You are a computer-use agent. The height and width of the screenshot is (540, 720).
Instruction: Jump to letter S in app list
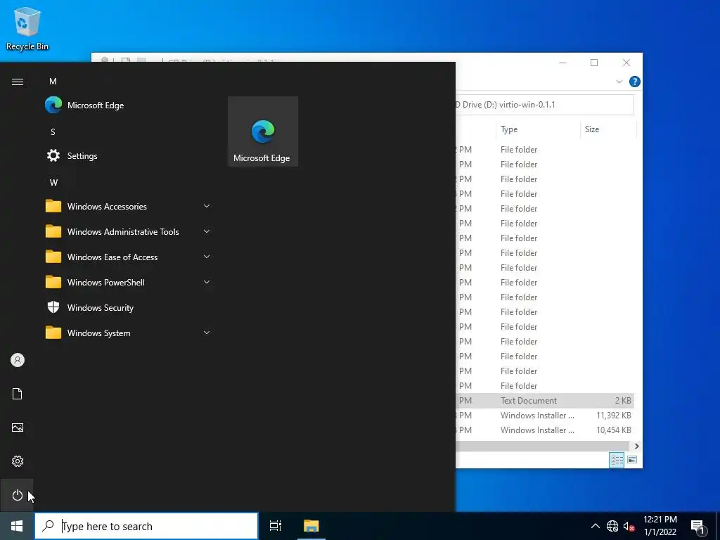(53, 131)
